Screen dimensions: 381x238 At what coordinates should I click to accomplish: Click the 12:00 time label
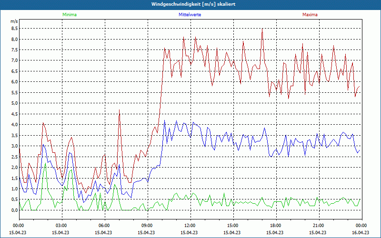tap(189, 226)
